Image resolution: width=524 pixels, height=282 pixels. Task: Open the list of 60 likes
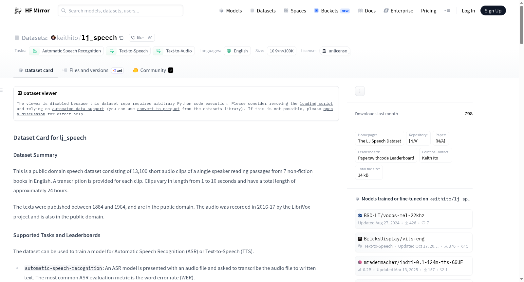coord(150,38)
